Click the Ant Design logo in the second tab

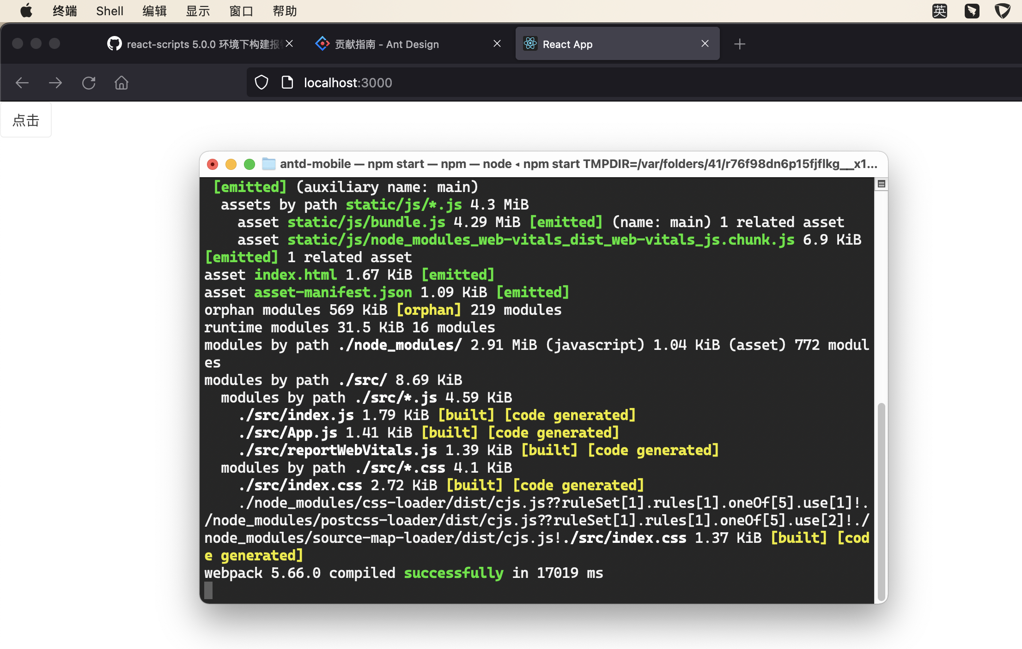(x=322, y=43)
